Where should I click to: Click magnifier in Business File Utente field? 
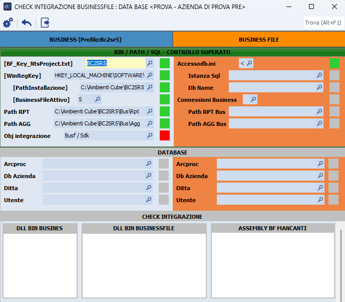(320, 200)
